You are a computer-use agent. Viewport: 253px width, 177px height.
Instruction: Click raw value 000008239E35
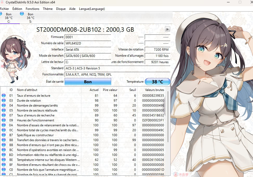tap(153, 96)
